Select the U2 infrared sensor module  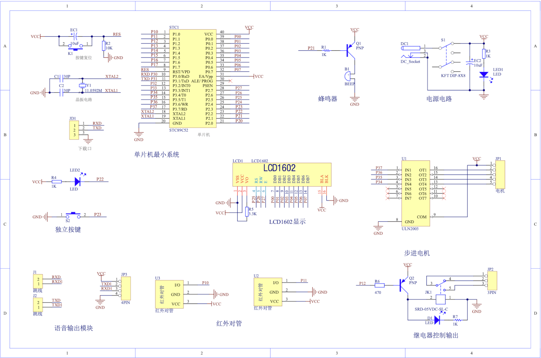[x=268, y=292]
